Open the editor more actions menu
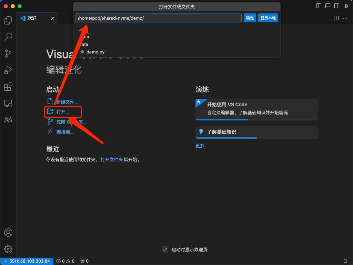This screenshot has height=265, width=353. (345, 18)
